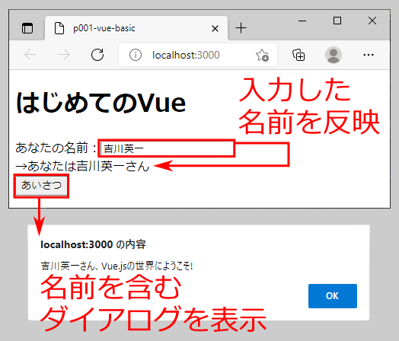Go back to previous page
Viewport: 399px width, 341px height.
30,55
